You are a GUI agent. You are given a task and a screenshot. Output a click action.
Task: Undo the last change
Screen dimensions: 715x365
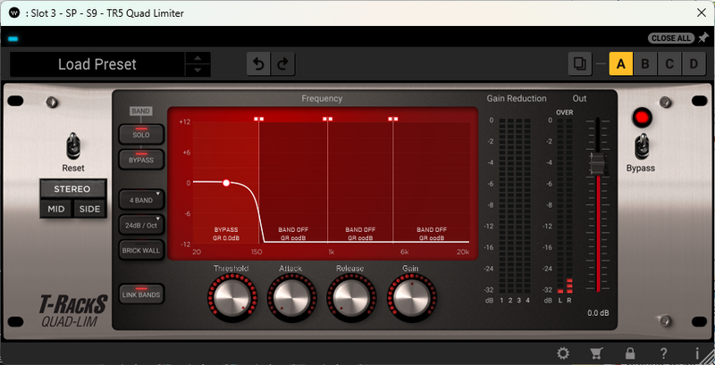coord(258,64)
